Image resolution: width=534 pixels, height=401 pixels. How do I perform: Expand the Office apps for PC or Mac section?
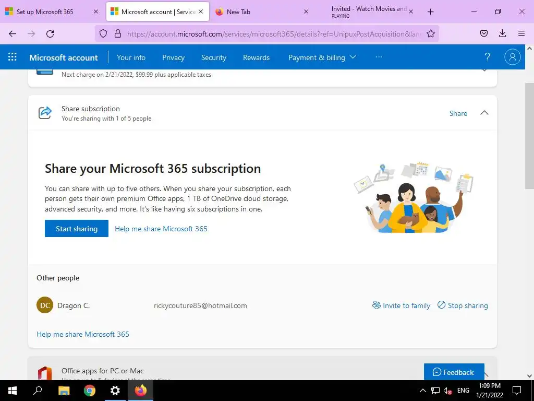[x=487, y=374]
